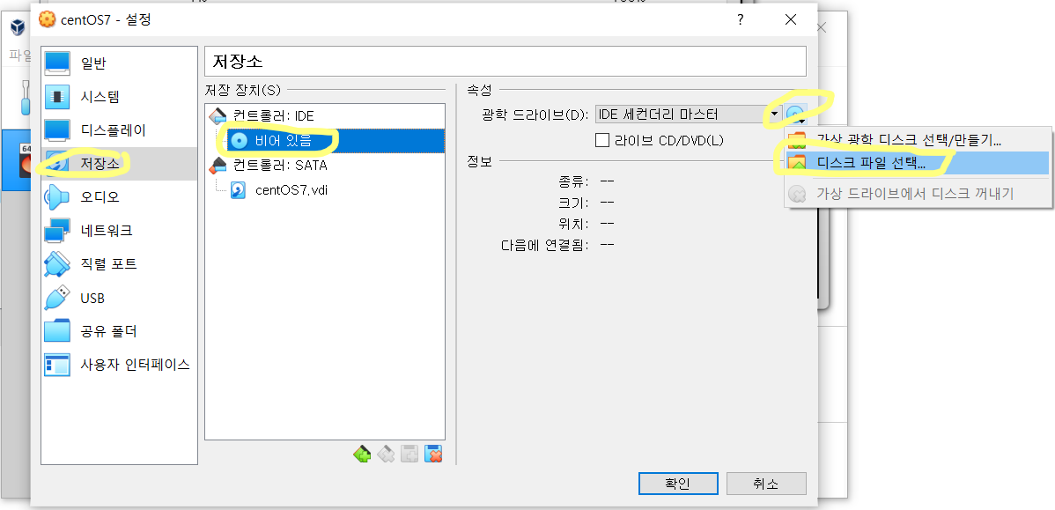Click the add attachment icon
1055x510 pixels.
pos(409,455)
